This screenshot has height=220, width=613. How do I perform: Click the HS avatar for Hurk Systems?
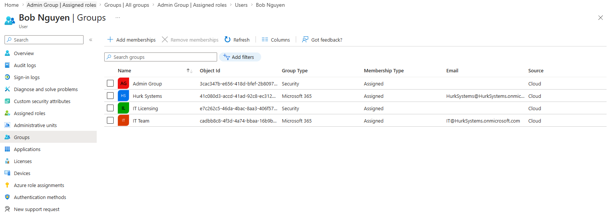pos(123,96)
